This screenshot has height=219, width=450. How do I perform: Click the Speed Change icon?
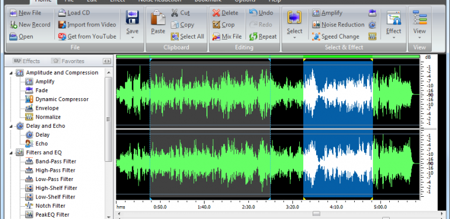pyautogui.click(x=316, y=37)
